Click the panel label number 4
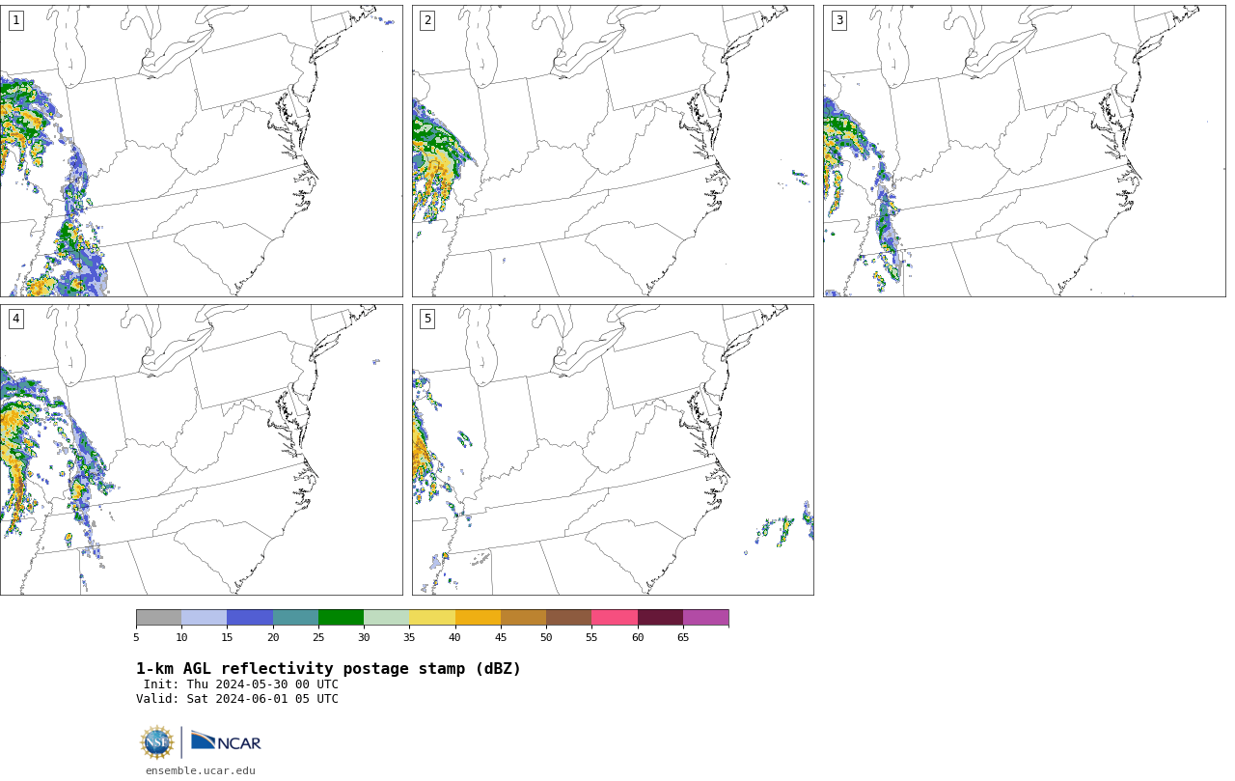 15,319
